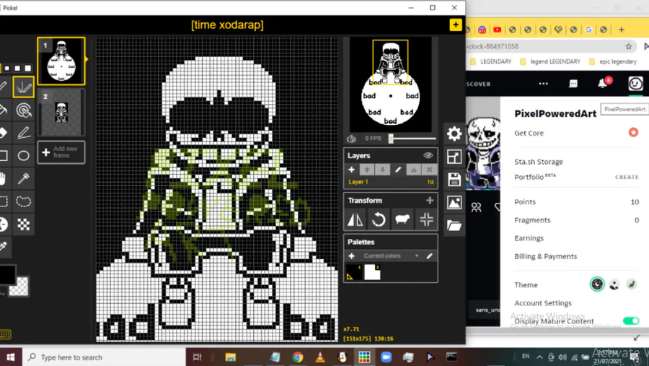Move layer down arrow in Layers panel
The width and height of the screenshot is (649, 366).
(x=382, y=170)
